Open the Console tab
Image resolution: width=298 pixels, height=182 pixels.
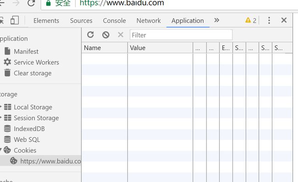pyautogui.click(x=114, y=21)
